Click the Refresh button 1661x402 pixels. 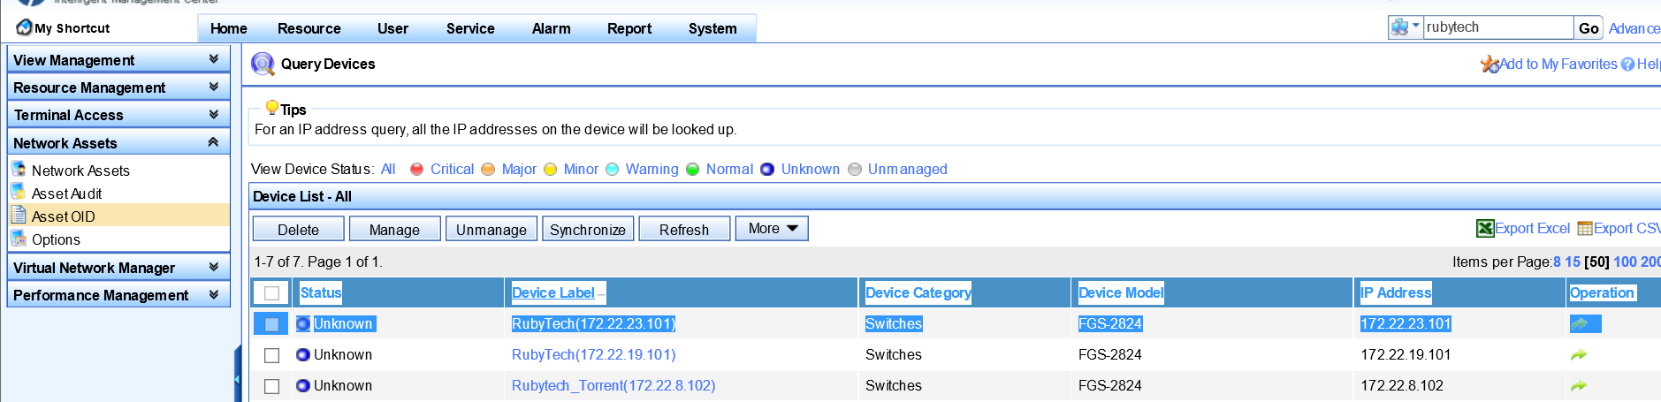coord(684,229)
